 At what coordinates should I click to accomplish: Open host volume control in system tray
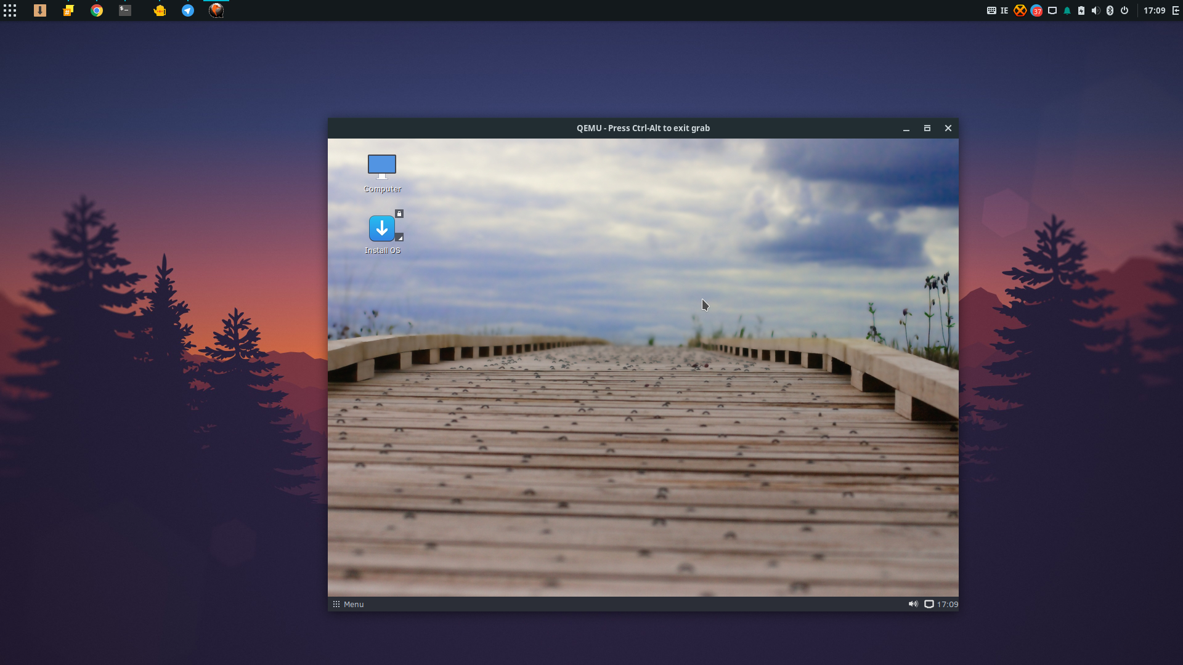[x=1096, y=10]
